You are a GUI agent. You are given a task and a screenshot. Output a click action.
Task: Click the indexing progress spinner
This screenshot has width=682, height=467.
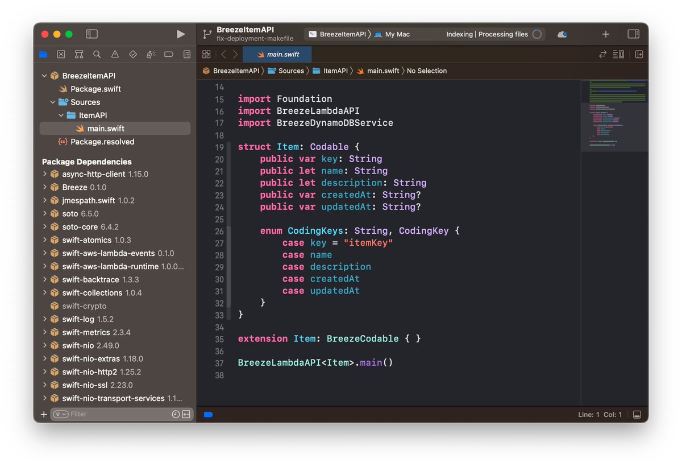[537, 34]
